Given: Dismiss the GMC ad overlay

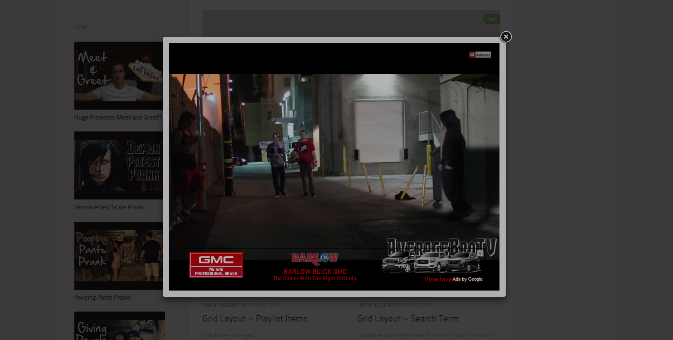Looking at the screenshot, I should point(480,253).
